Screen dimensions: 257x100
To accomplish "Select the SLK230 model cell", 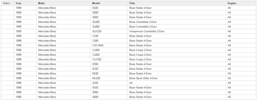I will [x=109, y=31].
